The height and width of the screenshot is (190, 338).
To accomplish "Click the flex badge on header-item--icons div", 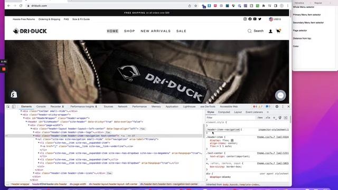I will coord(109,173).
